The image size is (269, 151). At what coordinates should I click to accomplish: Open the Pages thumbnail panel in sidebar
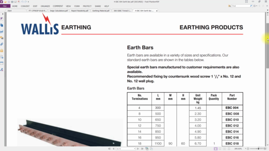(x=2, y=25)
